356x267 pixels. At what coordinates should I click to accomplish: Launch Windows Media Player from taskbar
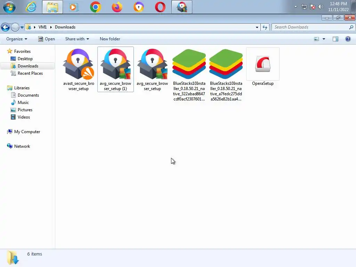[74, 7]
